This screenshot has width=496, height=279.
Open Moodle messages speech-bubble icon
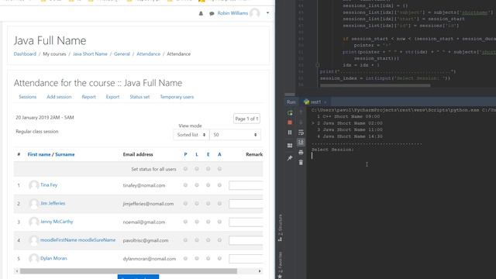point(212,13)
